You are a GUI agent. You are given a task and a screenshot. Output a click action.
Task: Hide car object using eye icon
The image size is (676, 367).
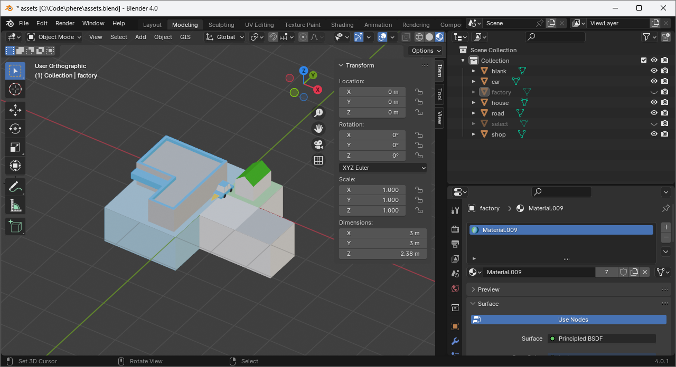click(x=654, y=82)
